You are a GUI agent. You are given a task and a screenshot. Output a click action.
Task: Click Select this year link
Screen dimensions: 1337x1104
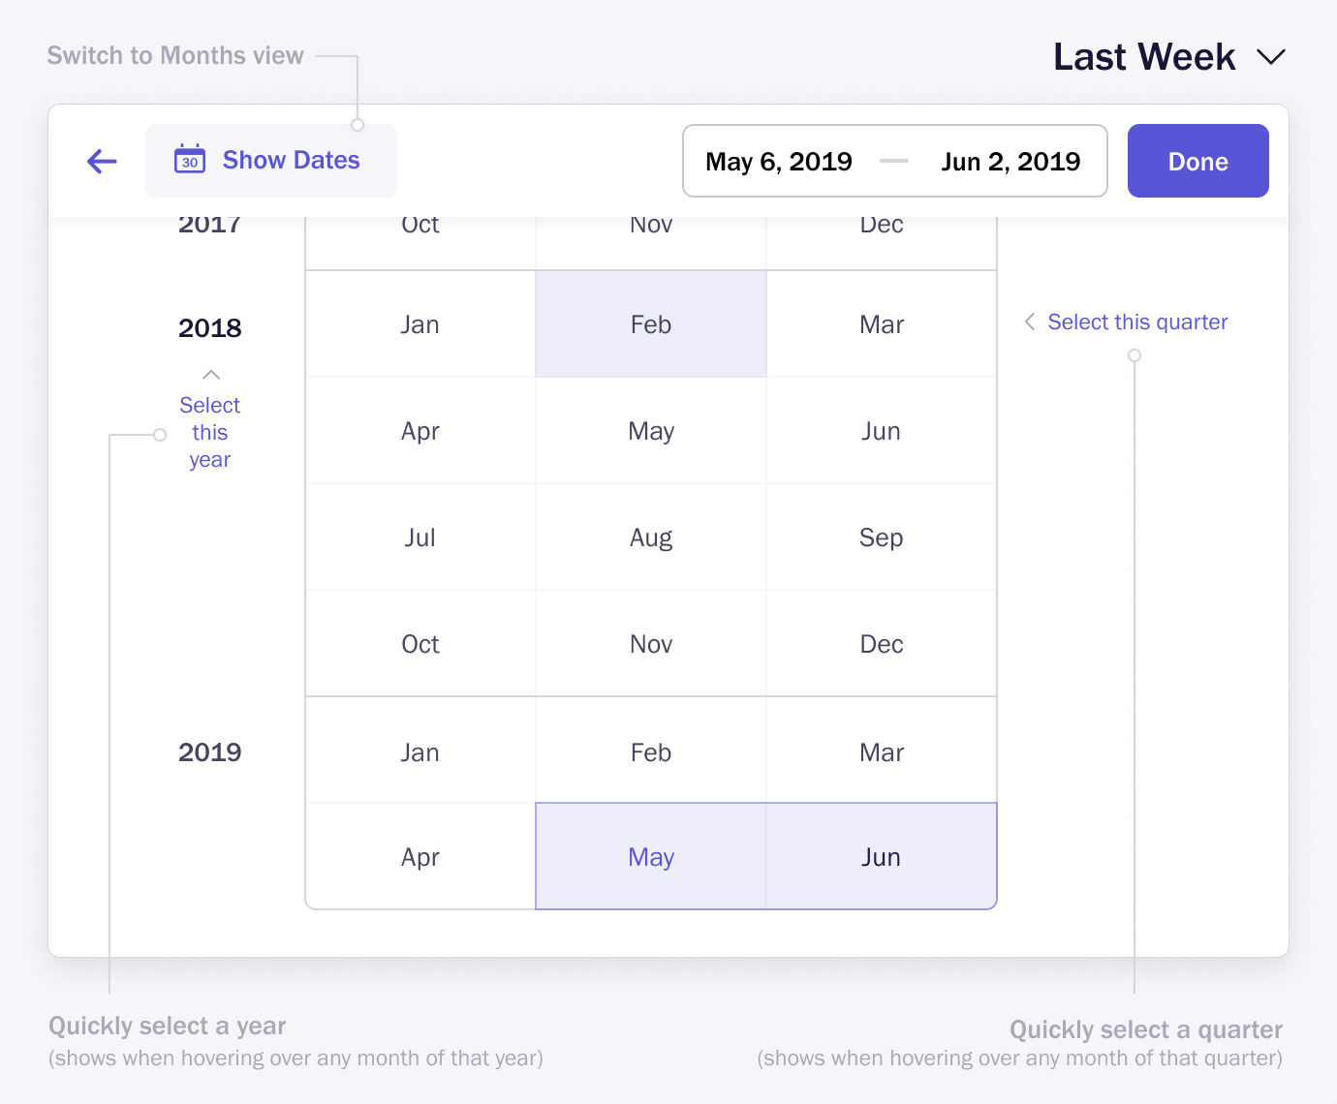click(210, 432)
